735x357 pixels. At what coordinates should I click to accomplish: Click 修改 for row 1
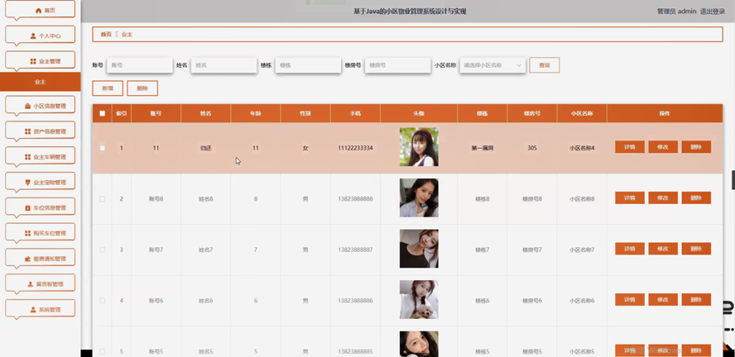point(663,147)
